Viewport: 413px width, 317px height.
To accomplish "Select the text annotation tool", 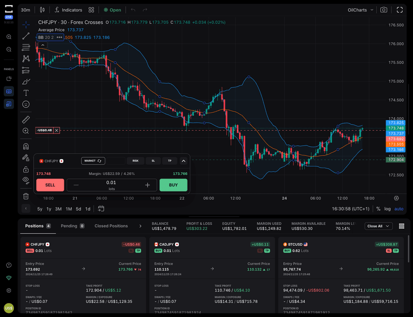I will pyautogui.click(x=26, y=93).
